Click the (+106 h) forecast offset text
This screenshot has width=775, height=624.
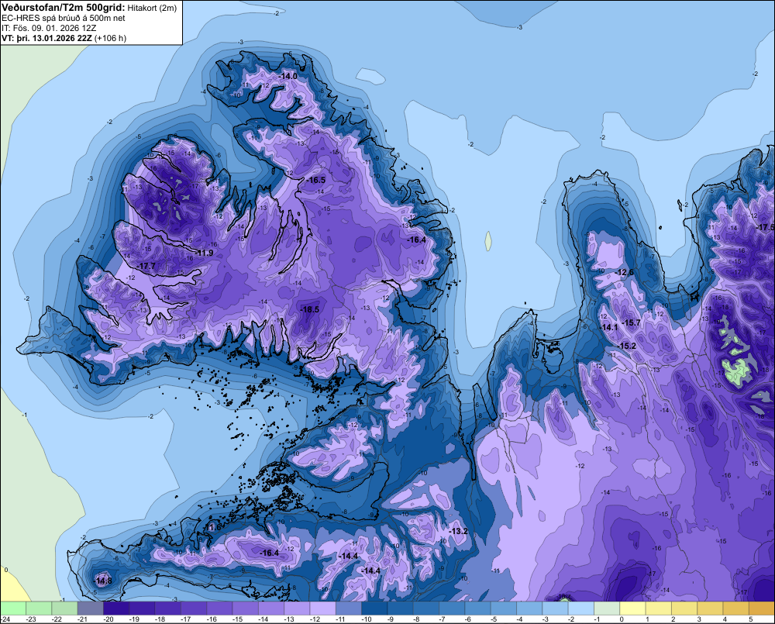pyautogui.click(x=110, y=38)
